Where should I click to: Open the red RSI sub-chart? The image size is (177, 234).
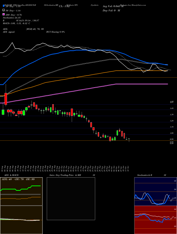[x=155, y=220]
